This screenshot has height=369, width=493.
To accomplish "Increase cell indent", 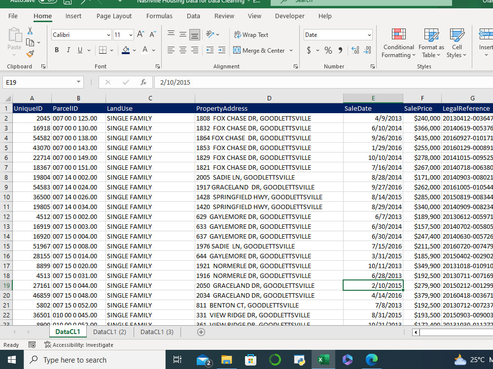I will coord(222,50).
